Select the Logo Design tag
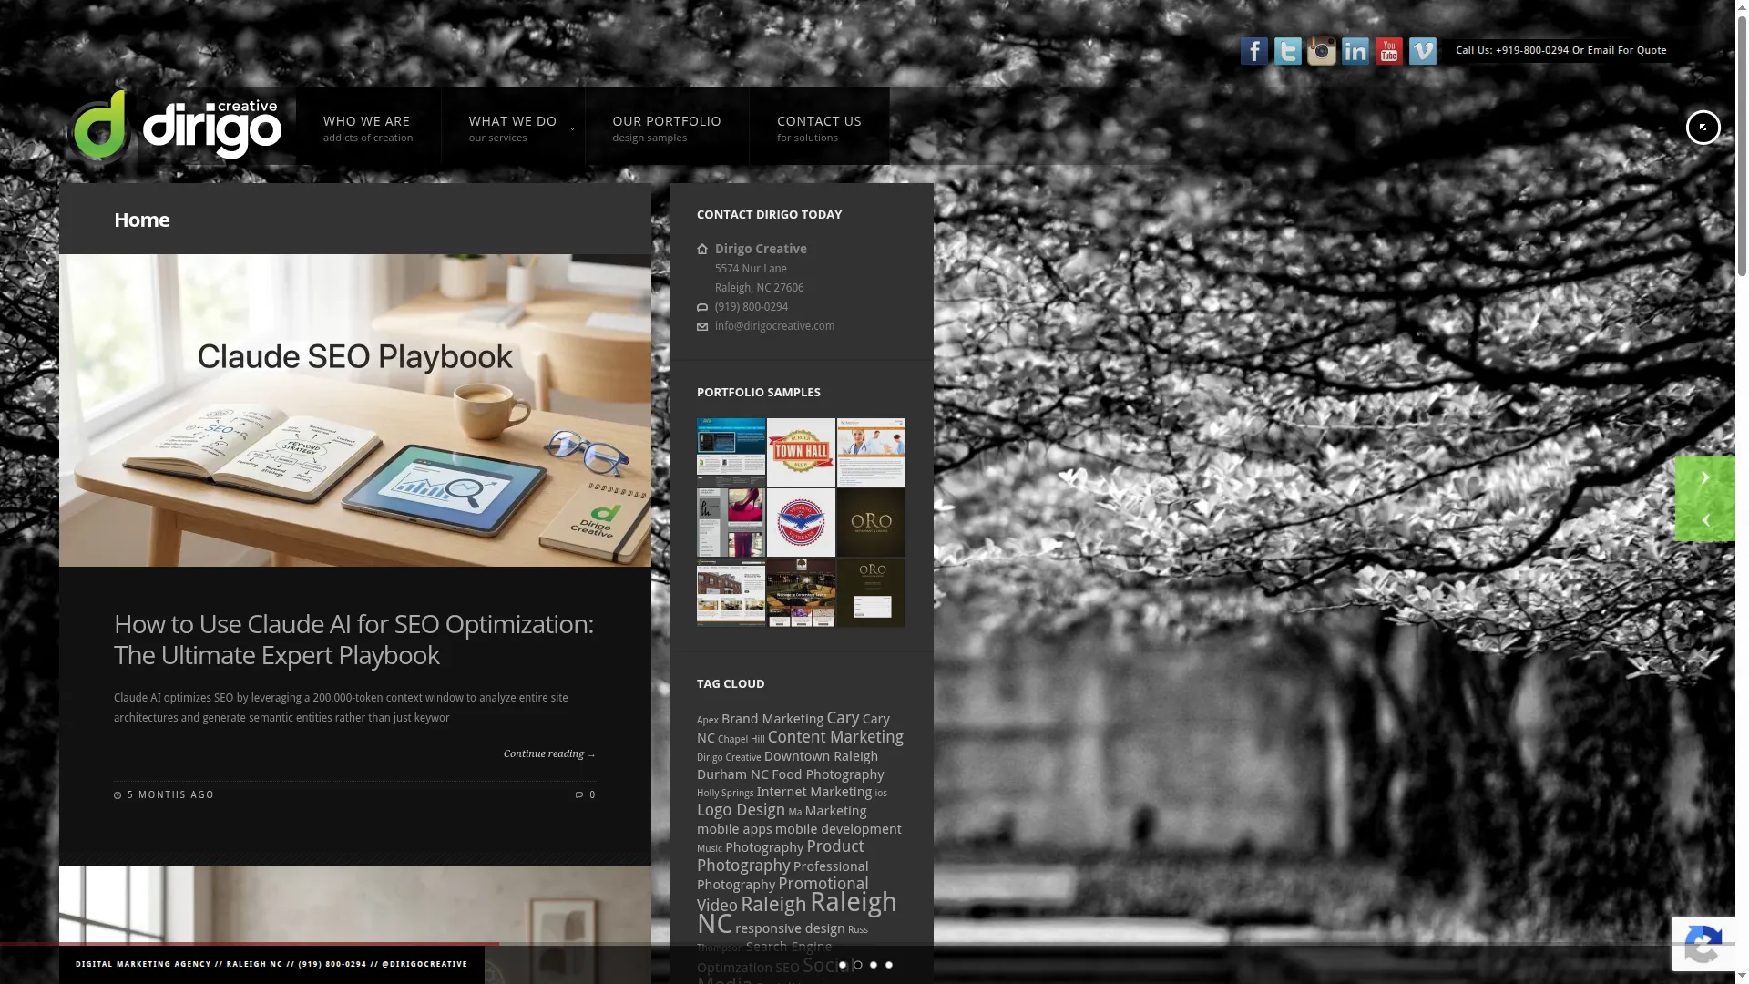 [x=741, y=810]
